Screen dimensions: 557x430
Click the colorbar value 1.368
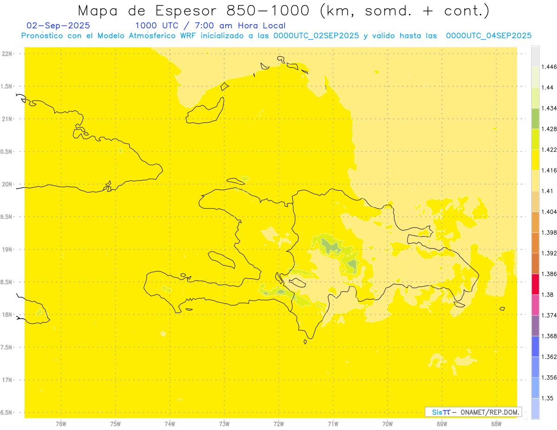[550, 336]
